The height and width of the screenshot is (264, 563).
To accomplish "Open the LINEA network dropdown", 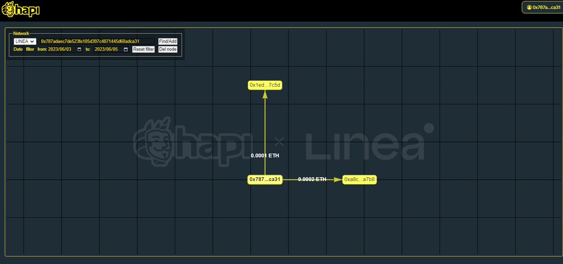I will click(x=25, y=41).
